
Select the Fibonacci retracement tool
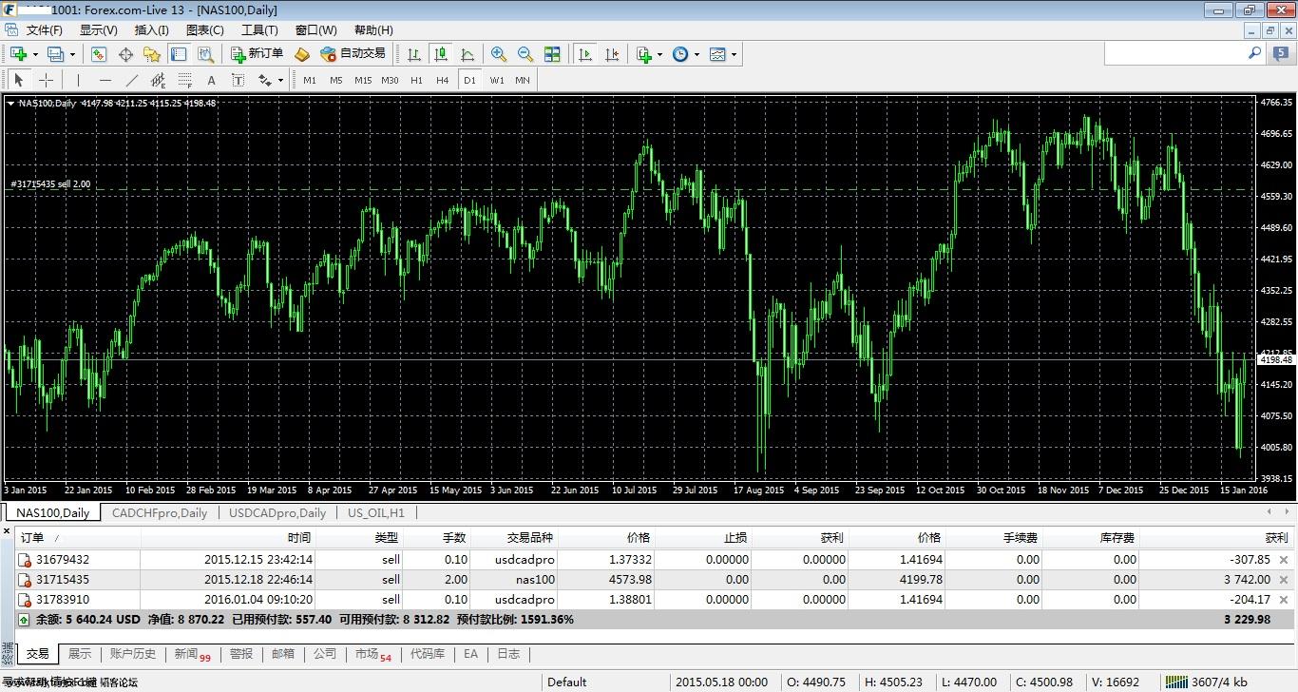[184, 80]
